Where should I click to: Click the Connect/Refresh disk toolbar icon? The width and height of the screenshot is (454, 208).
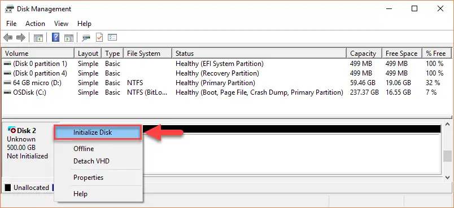click(86, 38)
